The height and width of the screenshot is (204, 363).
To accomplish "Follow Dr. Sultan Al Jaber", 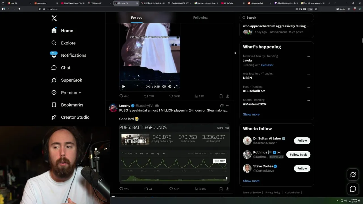I will 302,141.
